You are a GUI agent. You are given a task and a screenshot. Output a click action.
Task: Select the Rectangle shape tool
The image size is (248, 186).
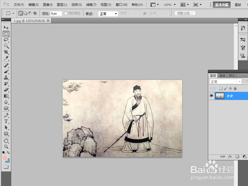pos(6,134)
